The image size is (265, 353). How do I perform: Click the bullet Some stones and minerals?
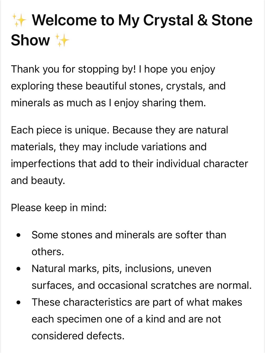[x=129, y=243]
